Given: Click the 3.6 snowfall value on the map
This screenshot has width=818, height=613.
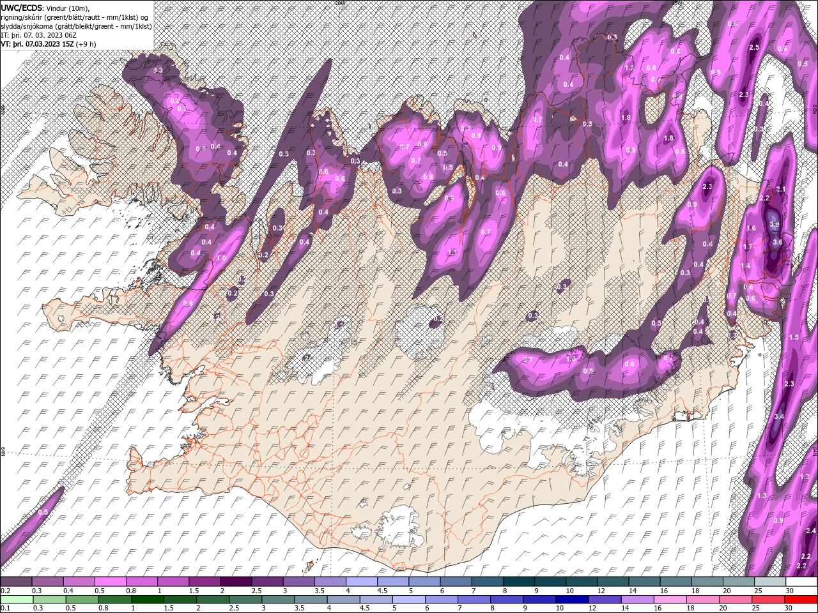Looking at the screenshot, I should click(x=777, y=242).
